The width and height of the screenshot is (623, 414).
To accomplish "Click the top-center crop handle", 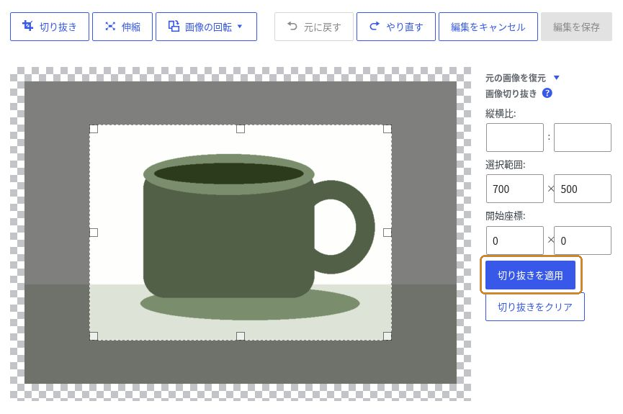I will tap(241, 129).
